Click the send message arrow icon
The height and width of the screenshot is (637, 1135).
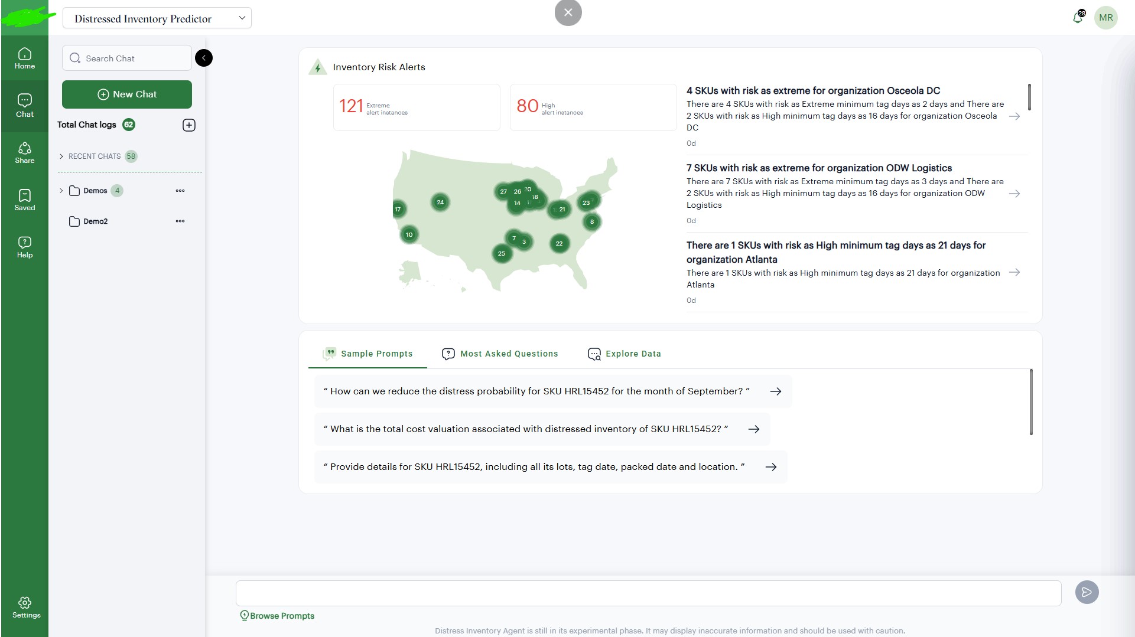tap(1087, 592)
